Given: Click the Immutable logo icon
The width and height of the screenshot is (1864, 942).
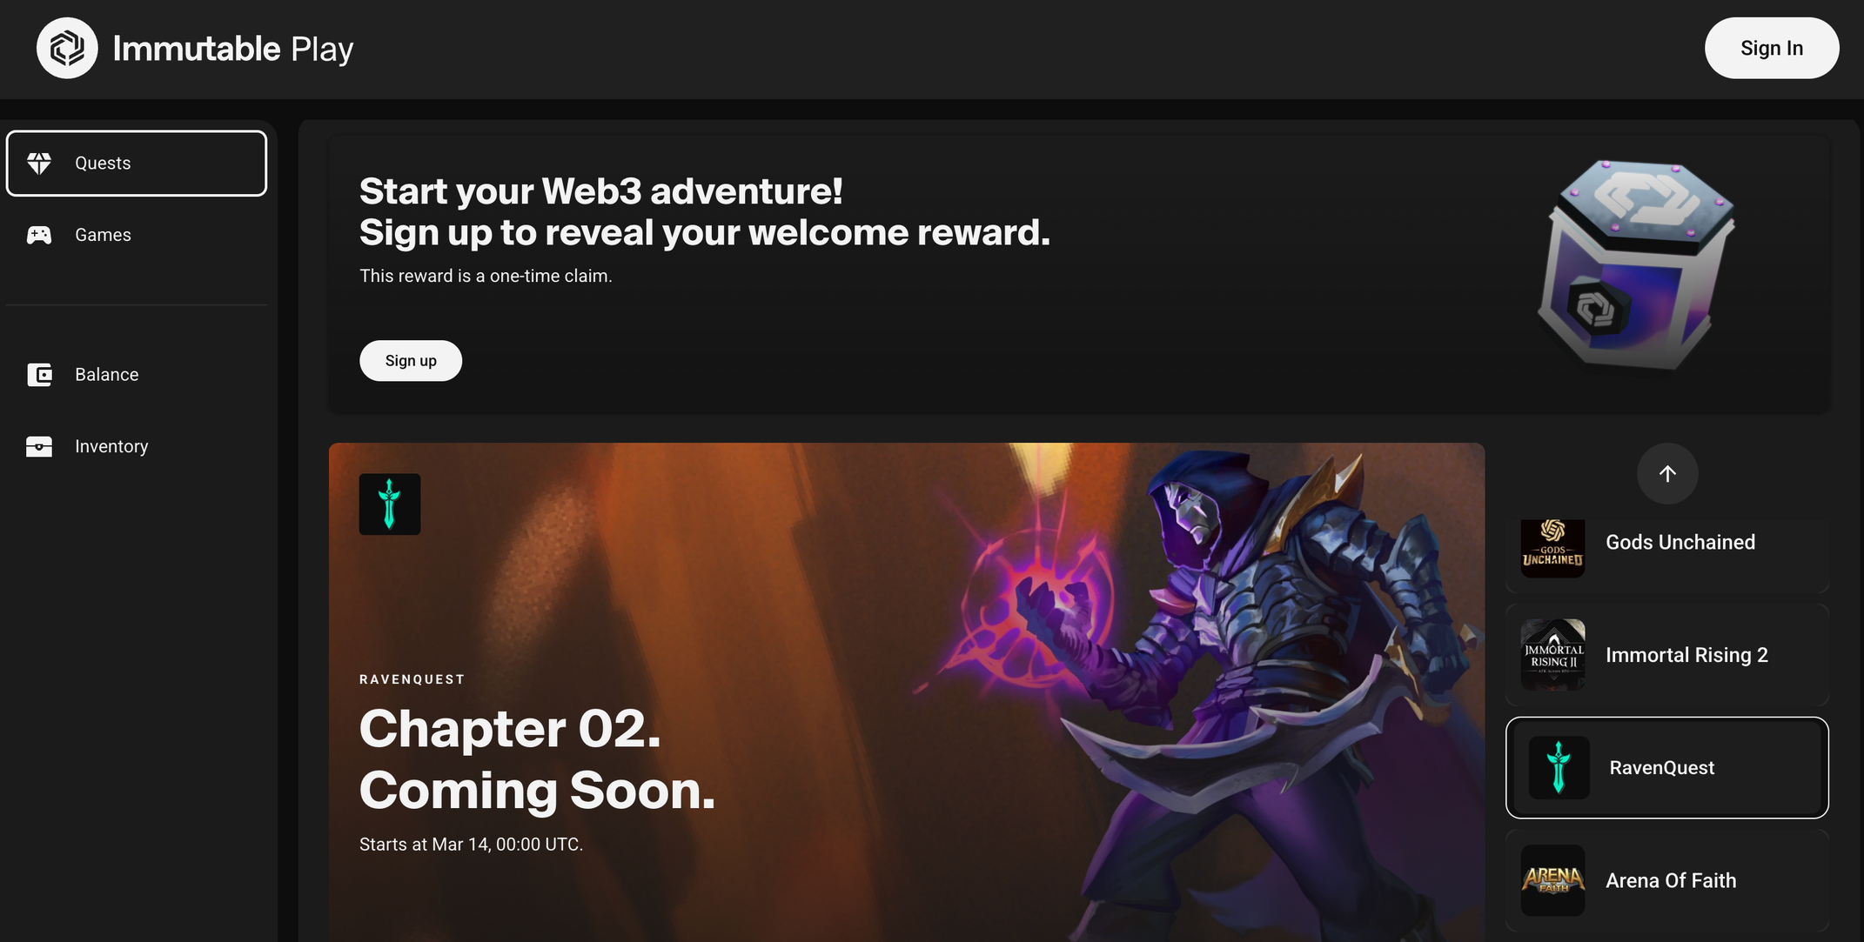Looking at the screenshot, I should [x=67, y=48].
